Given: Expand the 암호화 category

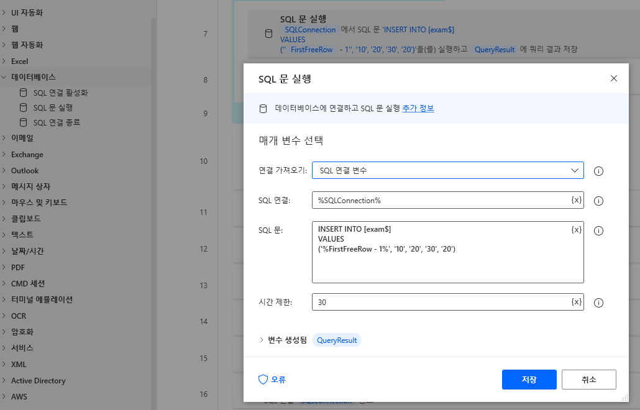Looking at the screenshot, I should pos(4,332).
